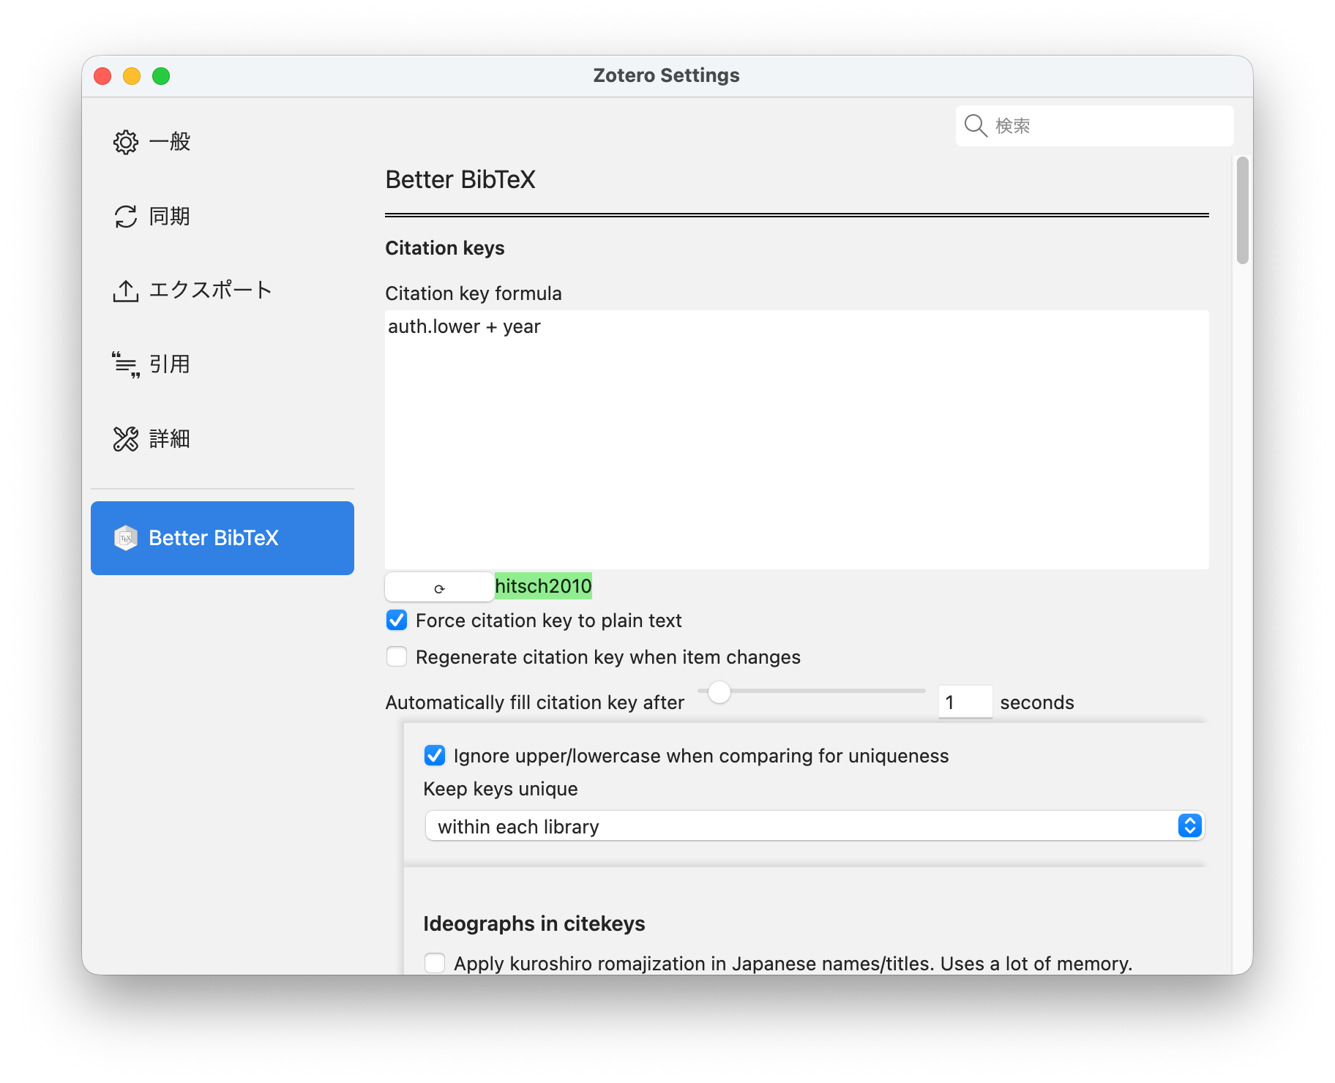Image resolution: width=1335 pixels, height=1083 pixels.
Task: Switch to the エクスポート settings pane
Action: tap(210, 291)
